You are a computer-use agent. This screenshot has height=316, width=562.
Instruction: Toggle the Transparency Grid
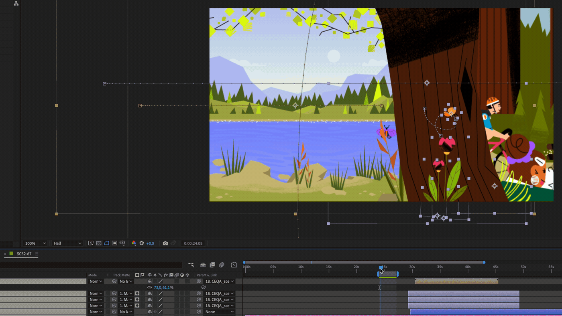click(x=99, y=243)
